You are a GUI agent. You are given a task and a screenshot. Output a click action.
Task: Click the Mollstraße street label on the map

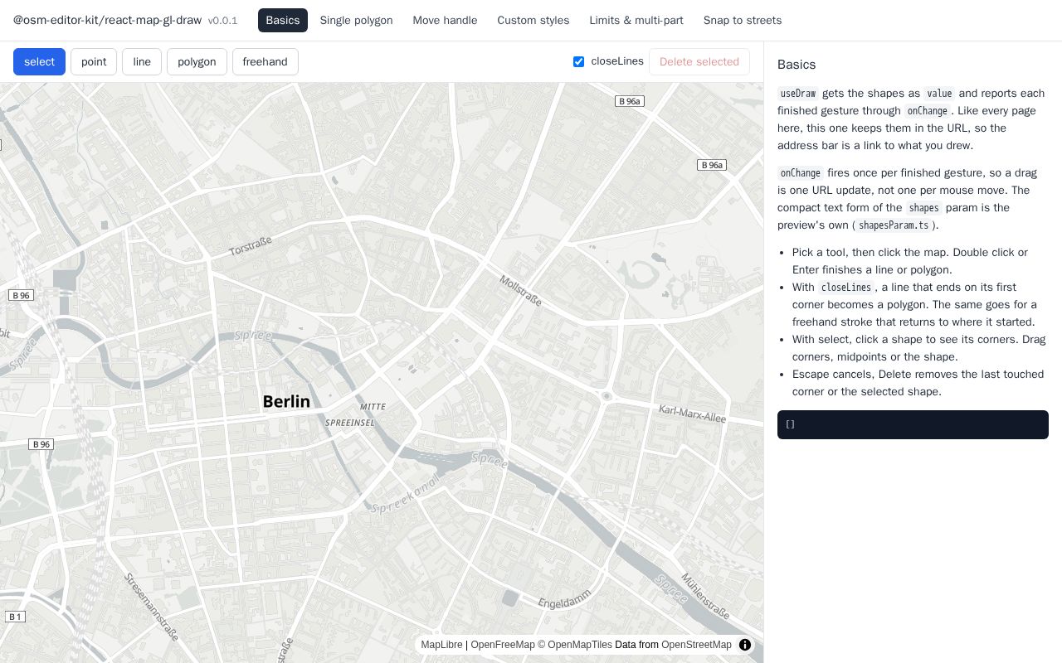point(520,291)
